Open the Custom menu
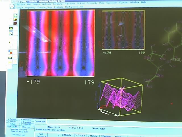The height and width of the screenshot is (137, 182). tap(123, 3)
